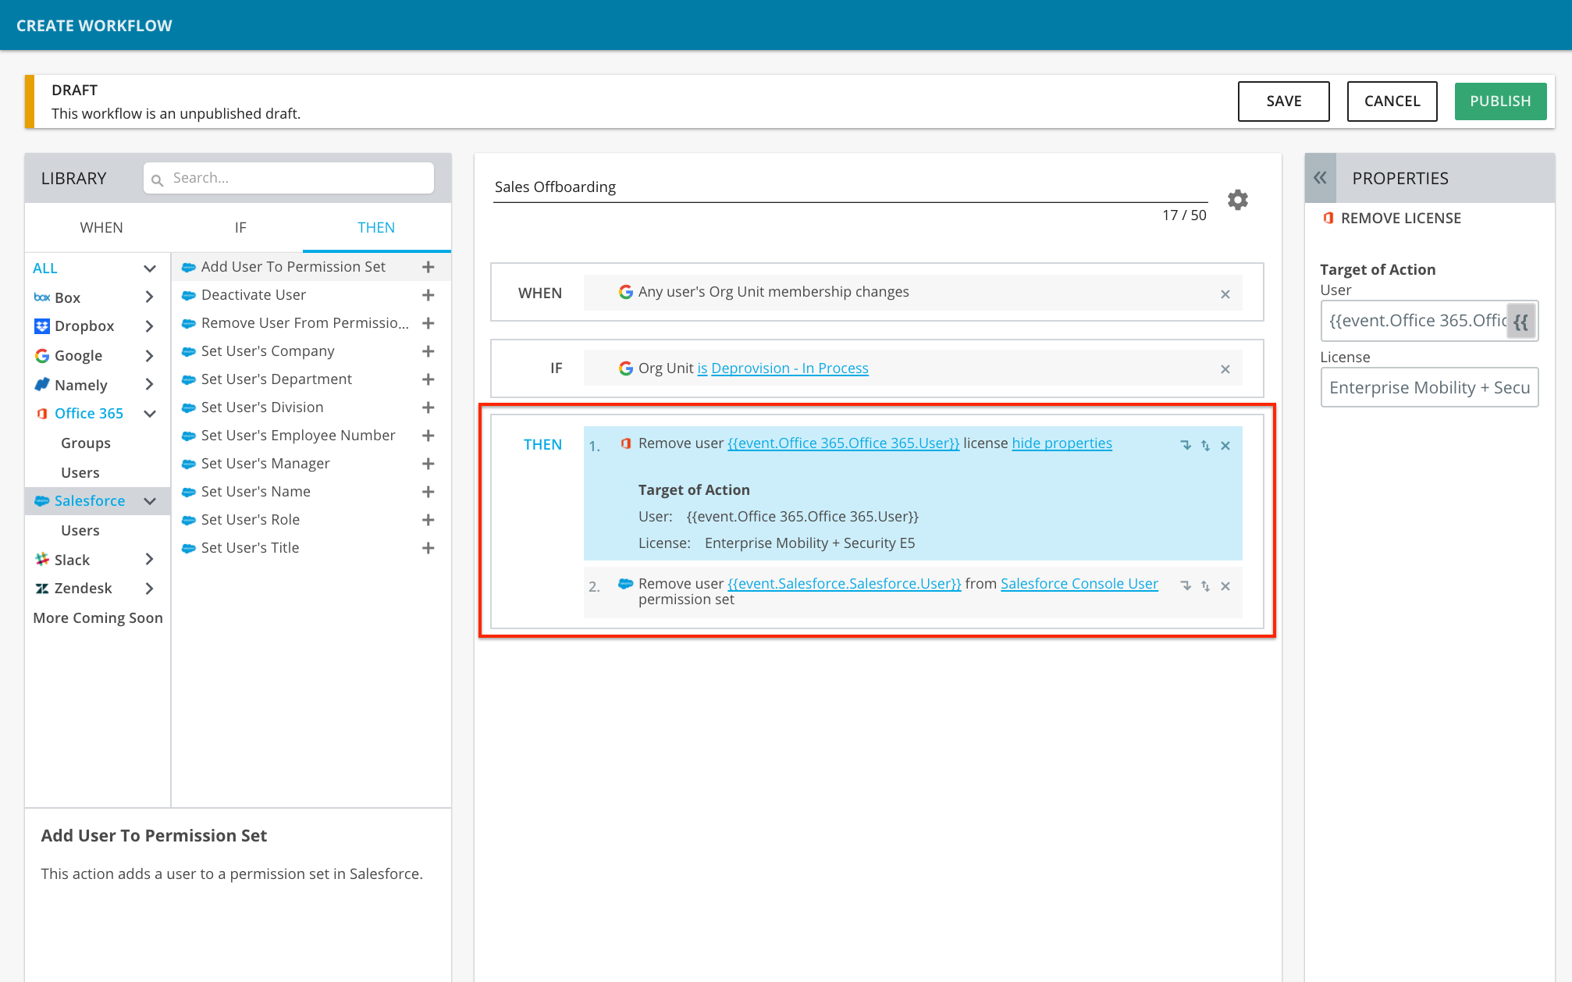Collapse the Properties panel
The width and height of the screenshot is (1572, 982).
(1320, 178)
